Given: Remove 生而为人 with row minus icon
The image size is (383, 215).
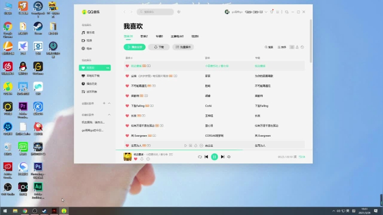Looking at the screenshot, I should pos(201,146).
